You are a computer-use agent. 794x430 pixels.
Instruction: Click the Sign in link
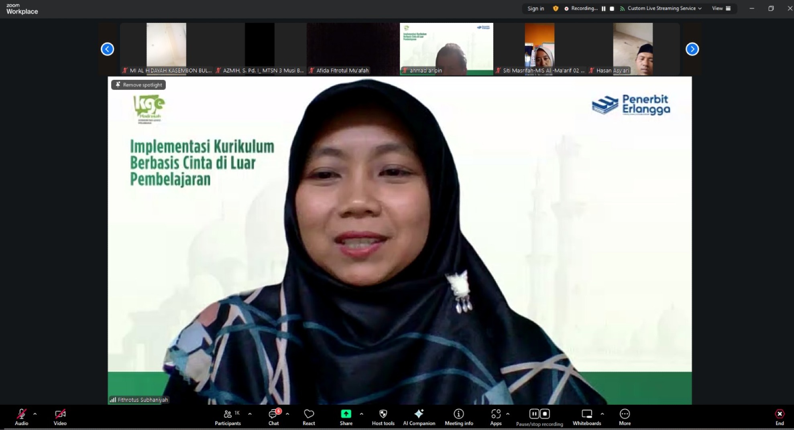point(535,8)
